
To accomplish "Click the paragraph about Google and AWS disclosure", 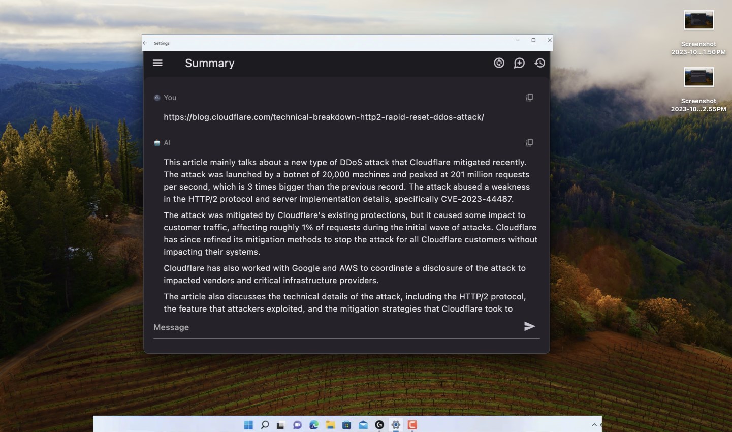I will 344,274.
